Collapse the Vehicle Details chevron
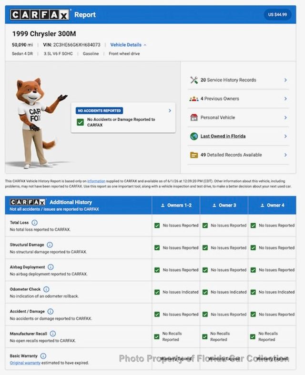This screenshot has height=375, width=305. (x=145, y=45)
